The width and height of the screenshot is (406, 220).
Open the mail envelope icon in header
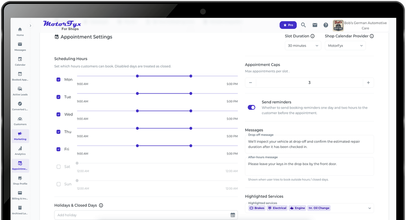tap(315, 25)
